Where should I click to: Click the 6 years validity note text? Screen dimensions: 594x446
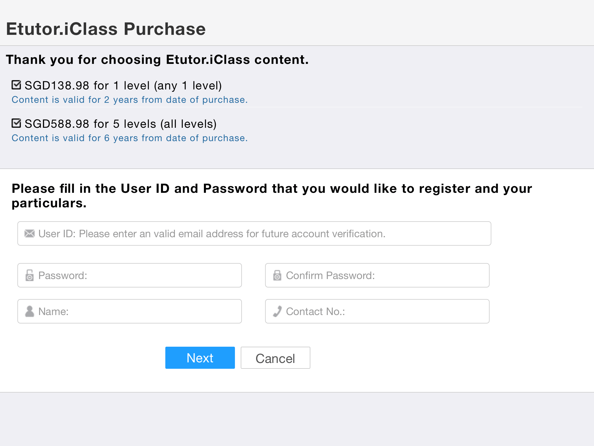tap(130, 138)
